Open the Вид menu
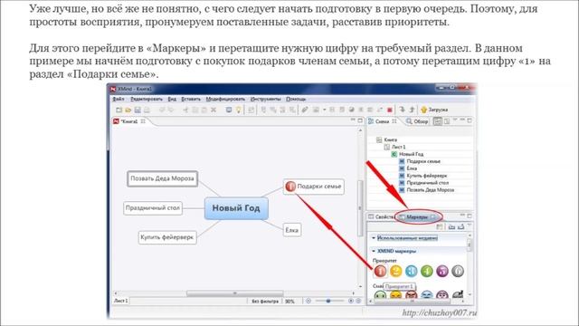579x326 pixels. (172, 99)
